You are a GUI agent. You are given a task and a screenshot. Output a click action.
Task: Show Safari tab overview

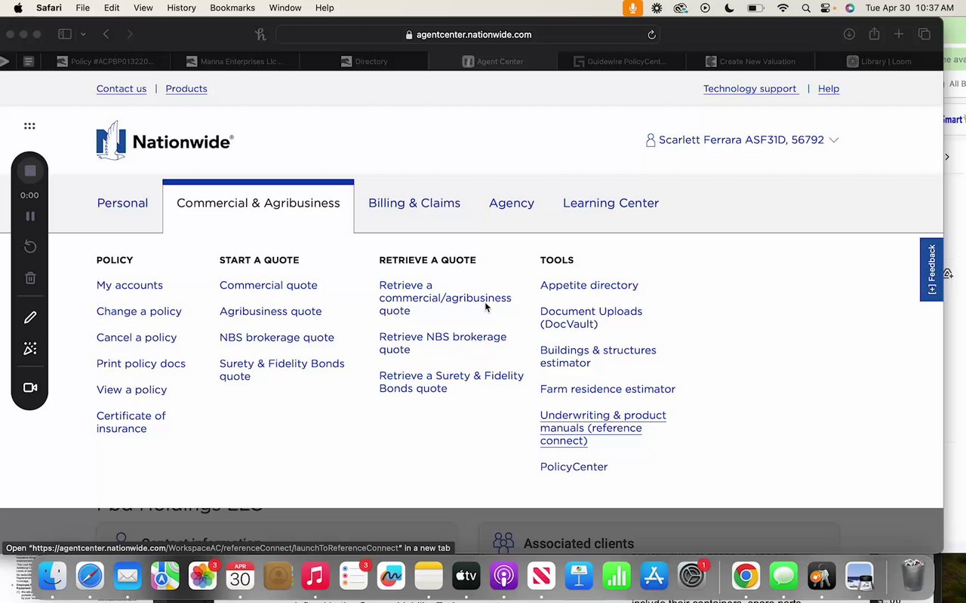pos(924,35)
